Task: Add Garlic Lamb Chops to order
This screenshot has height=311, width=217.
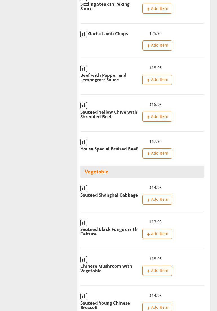Action: pyautogui.click(x=157, y=46)
